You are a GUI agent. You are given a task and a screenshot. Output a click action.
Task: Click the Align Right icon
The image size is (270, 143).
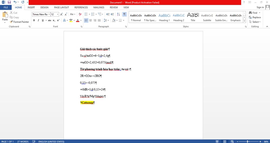coord(95,20)
